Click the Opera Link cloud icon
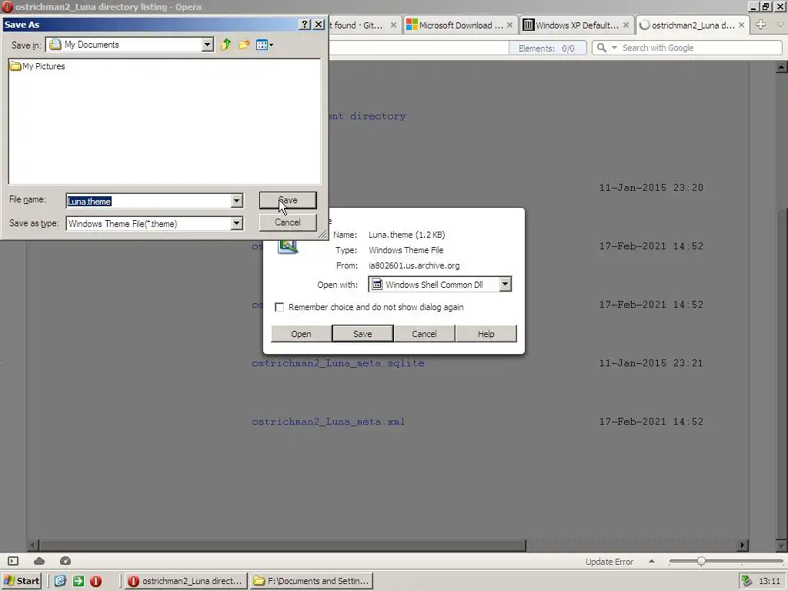788x591 pixels. [x=39, y=561]
